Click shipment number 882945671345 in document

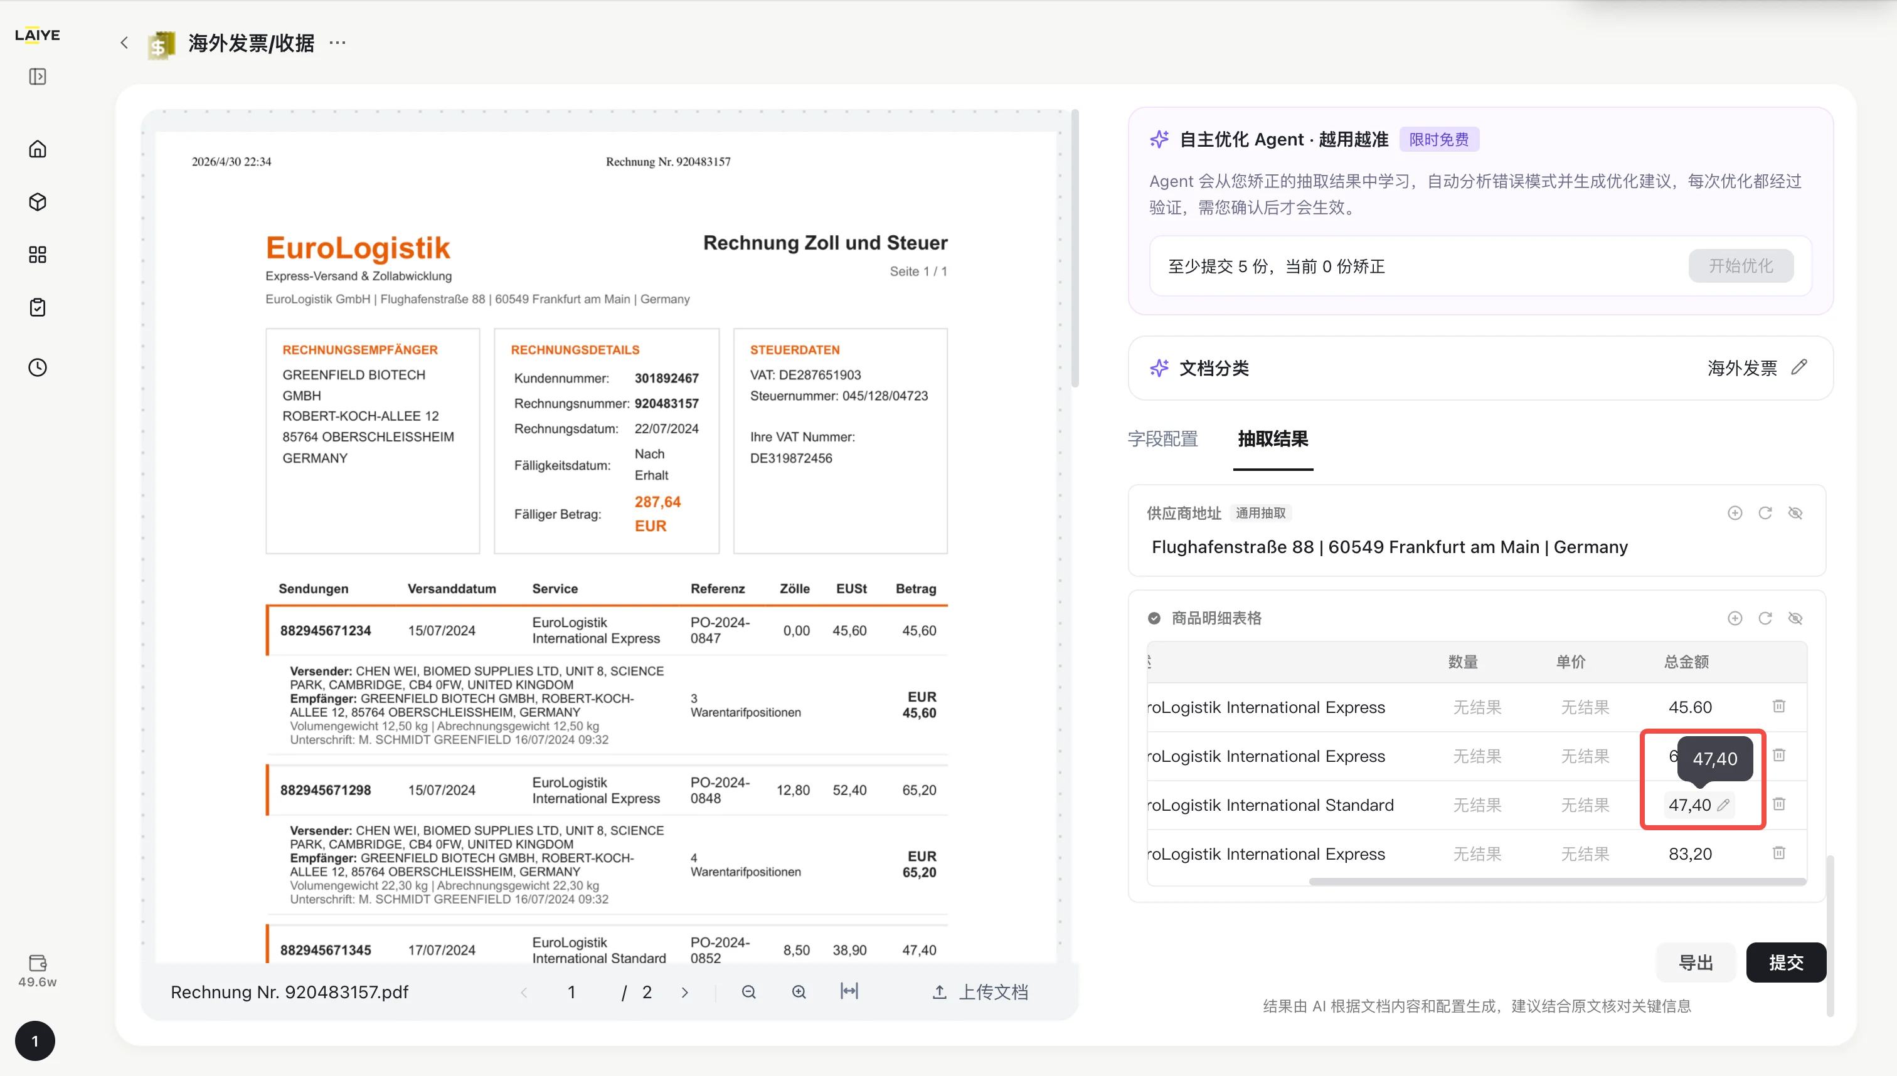pyautogui.click(x=326, y=949)
